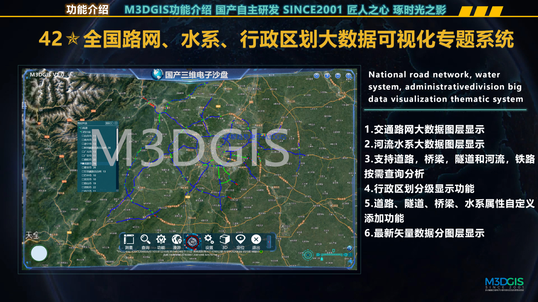
Task: Click the 查询 button in layer list
Action: point(109,123)
